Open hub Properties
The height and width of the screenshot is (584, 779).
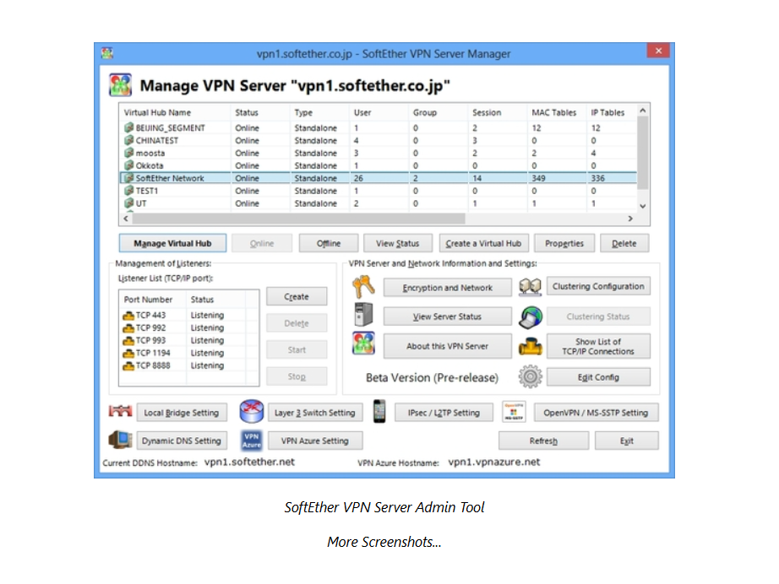[564, 243]
